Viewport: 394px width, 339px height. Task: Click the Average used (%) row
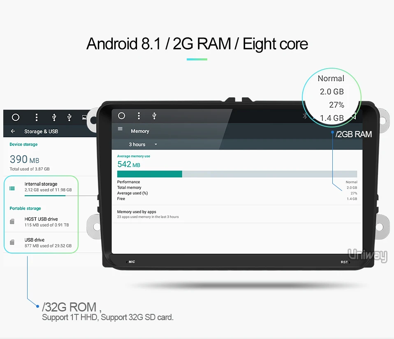pos(237,193)
